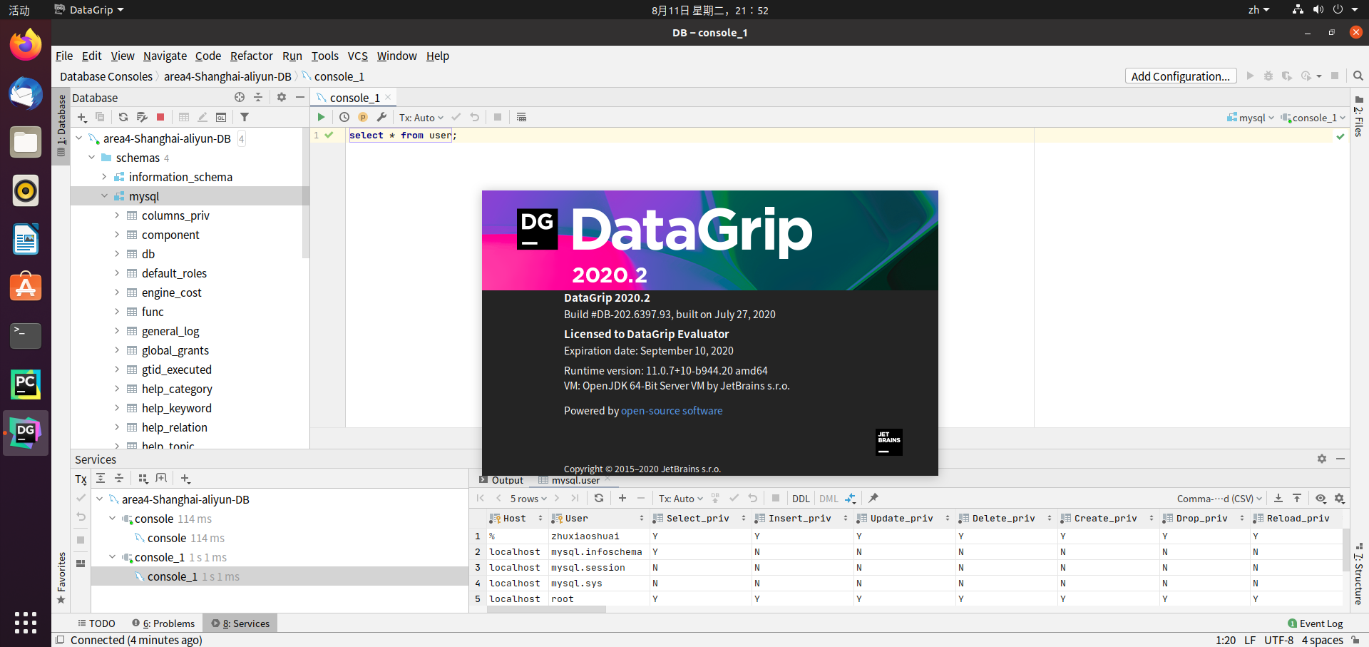Open the 6: Problems tool window tab
Viewport: 1369px width, 647px height.
pos(163,623)
